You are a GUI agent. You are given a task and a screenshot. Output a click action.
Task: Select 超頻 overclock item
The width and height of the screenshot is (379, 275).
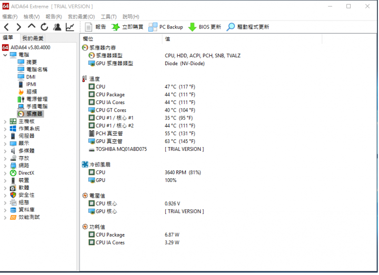pyautogui.click(x=27, y=91)
